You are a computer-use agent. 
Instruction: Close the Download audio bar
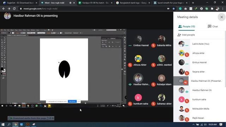coord(53,118)
